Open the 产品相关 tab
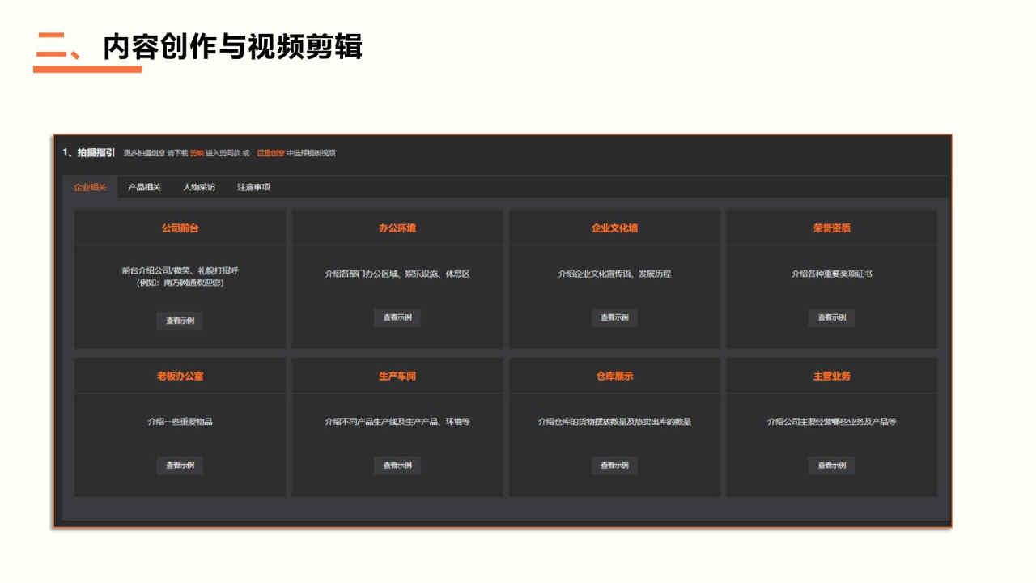Viewport: 1036px width, 583px height. (144, 187)
